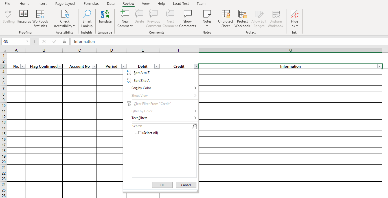Click the Insert Function fx icon
Image resolution: width=388 pixels, height=198 pixels.
[64, 41]
